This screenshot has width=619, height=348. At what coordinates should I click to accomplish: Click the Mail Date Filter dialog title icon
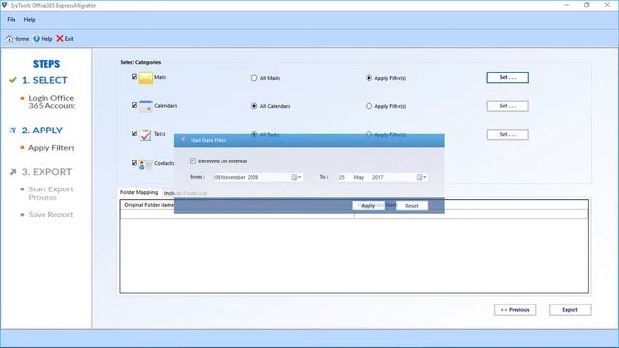pyautogui.click(x=183, y=140)
